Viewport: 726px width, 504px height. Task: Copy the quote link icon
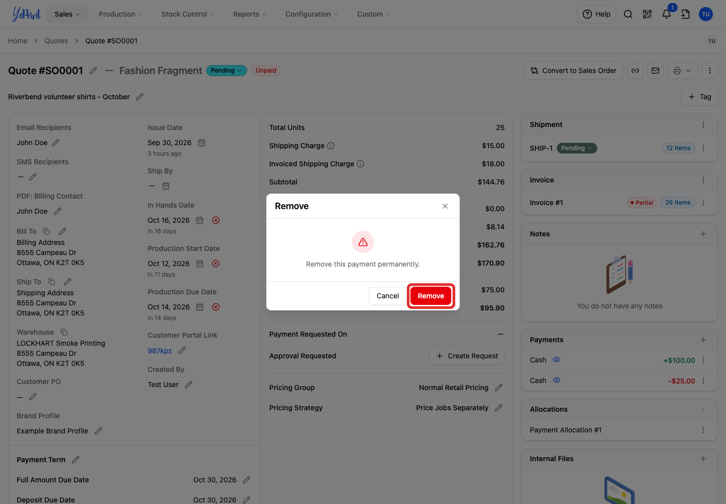coord(635,71)
